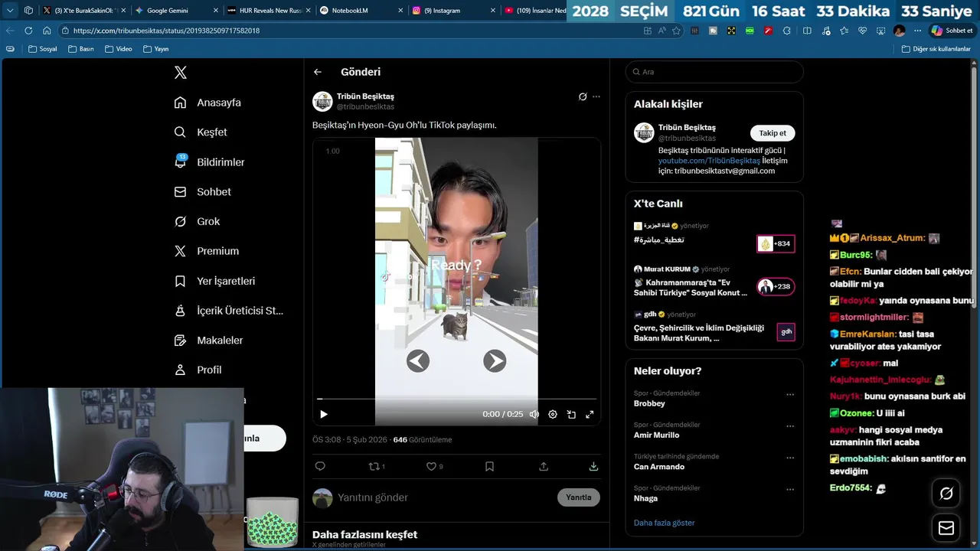Go to browser home page
This screenshot has height=551, width=980.
(47, 31)
